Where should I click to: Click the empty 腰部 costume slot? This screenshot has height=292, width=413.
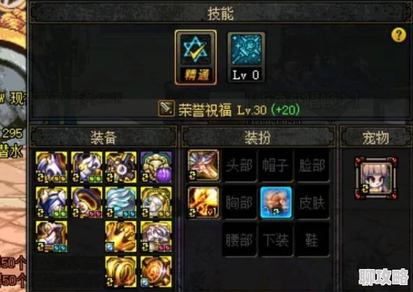point(239,240)
